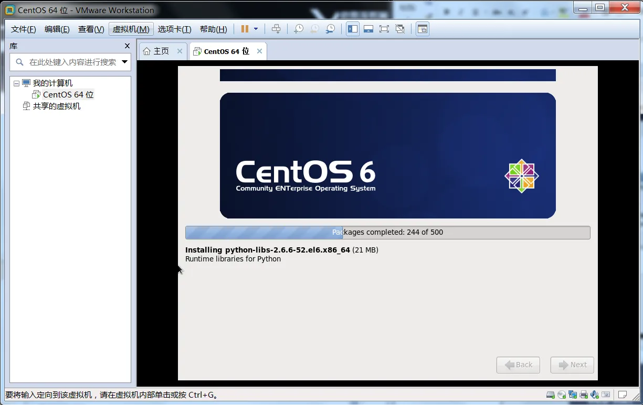The width and height of the screenshot is (643, 405).
Task: Click the greyed Revert to snapshot icon
Action: tap(314, 29)
